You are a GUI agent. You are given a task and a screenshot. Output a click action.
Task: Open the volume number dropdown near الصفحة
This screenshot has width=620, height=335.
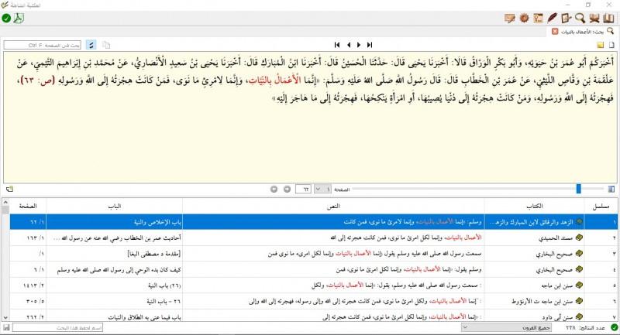[x=323, y=190]
